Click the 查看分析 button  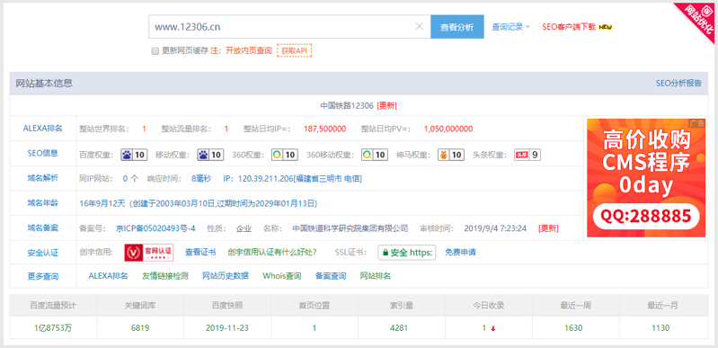pyautogui.click(x=457, y=27)
